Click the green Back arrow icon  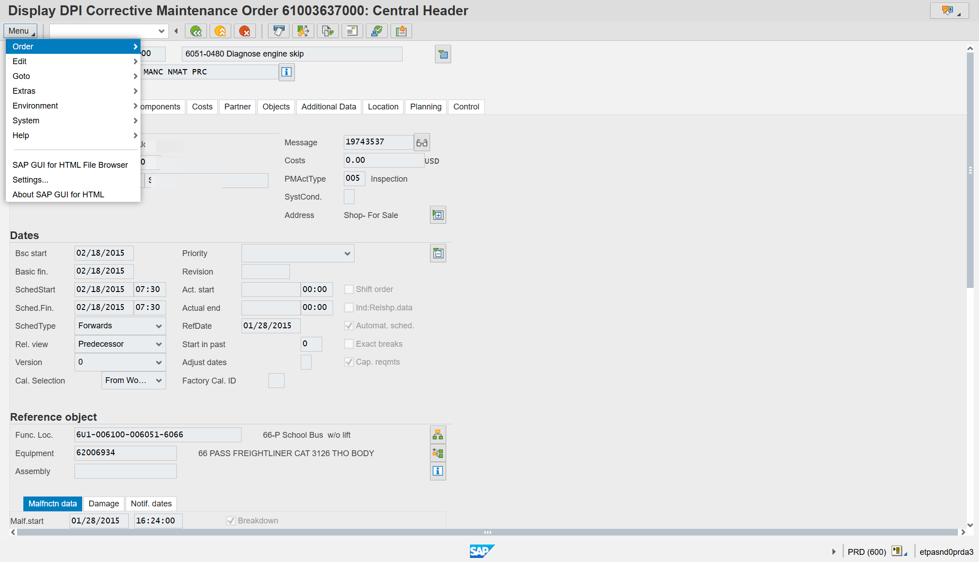[196, 31]
